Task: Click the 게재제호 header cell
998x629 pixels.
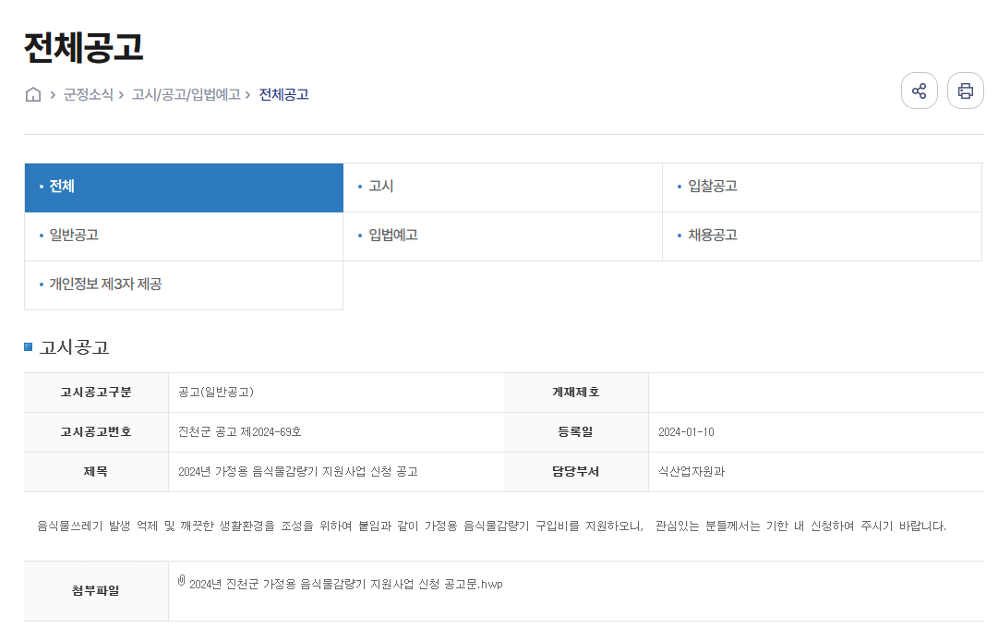Action: point(576,393)
